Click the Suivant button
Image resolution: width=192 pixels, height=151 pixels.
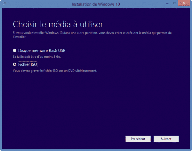166,139
